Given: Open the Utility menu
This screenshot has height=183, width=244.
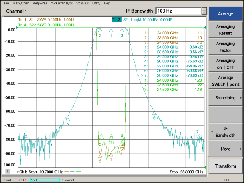Looking at the screenshot, I should pyautogui.click(x=96, y=3).
